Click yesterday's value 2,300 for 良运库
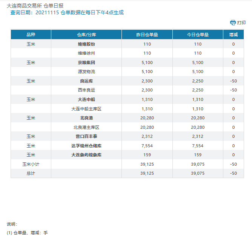Screen dimensions: 252x241 pyautogui.click(x=147, y=81)
